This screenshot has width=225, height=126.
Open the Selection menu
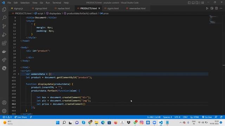click(x=25, y=3)
